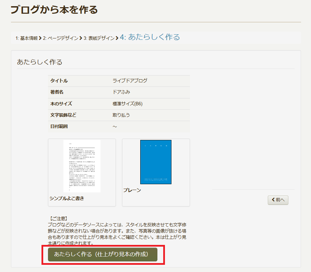Screen dimensions: 311x272
Task: Select the title value ライブドアブログ
Action: (x=130, y=81)
